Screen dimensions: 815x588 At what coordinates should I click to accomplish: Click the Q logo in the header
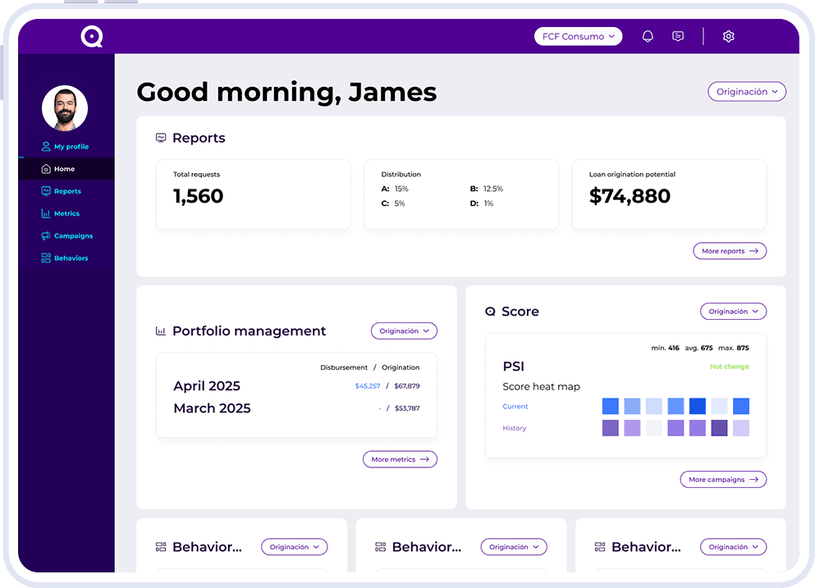coord(91,36)
